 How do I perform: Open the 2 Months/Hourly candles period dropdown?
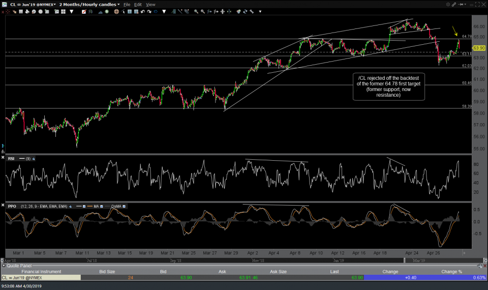coord(118,5)
